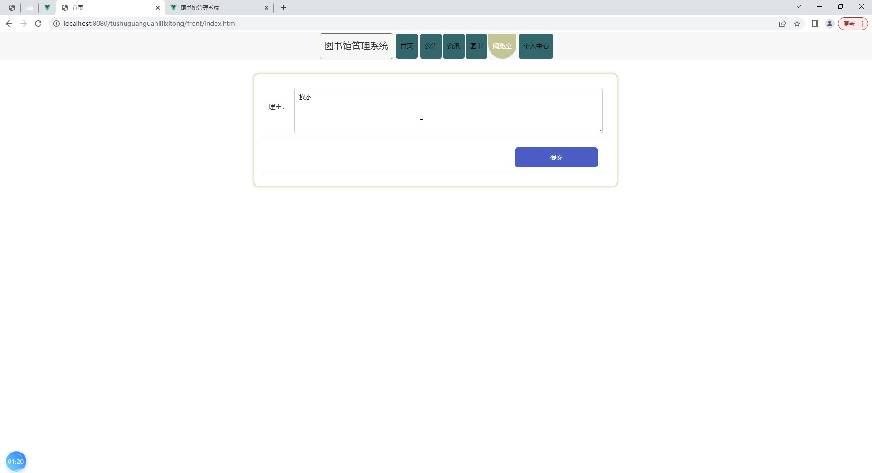
Task: Click the share page icon
Action: click(x=782, y=24)
